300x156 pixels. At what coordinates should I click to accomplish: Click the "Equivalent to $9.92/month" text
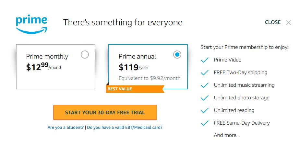click(x=150, y=78)
